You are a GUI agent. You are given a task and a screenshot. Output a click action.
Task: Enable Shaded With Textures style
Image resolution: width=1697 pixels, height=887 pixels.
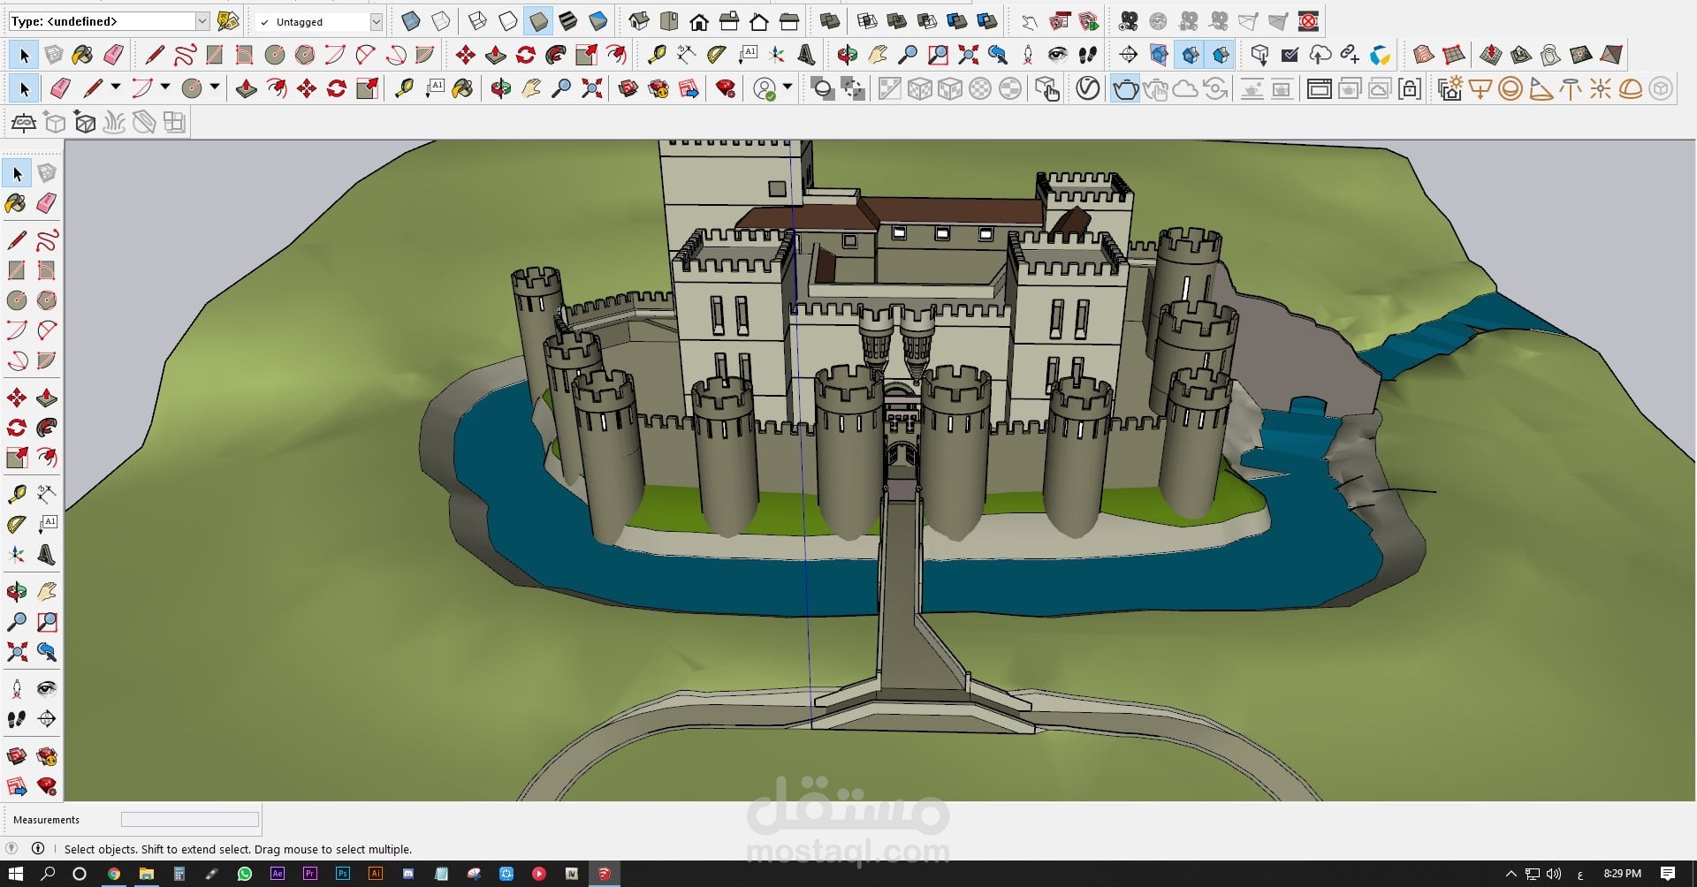567,21
